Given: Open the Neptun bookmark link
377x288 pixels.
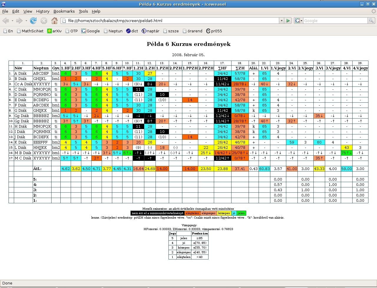Looking at the screenshot, I should pos(113,31).
